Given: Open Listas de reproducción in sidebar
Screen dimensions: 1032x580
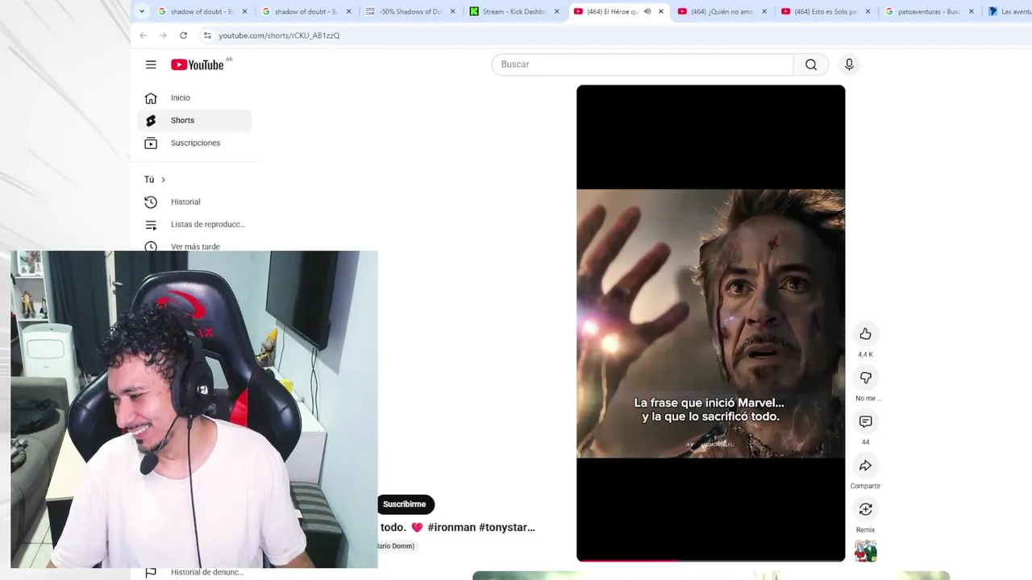Looking at the screenshot, I should tap(194, 224).
